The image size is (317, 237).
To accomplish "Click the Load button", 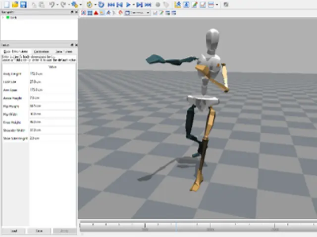I will 13,231.
